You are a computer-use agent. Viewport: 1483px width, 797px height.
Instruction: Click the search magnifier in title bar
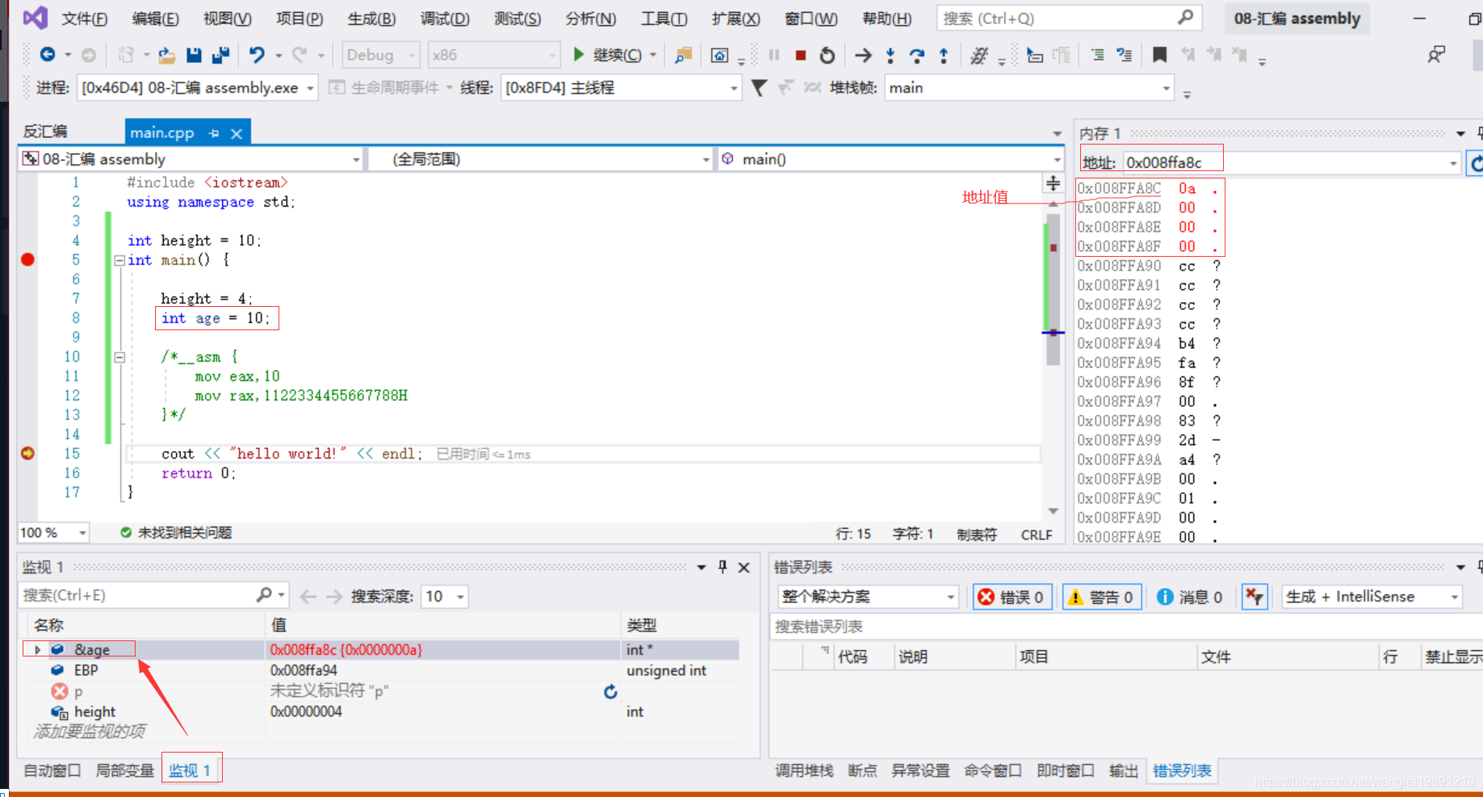tap(1185, 18)
